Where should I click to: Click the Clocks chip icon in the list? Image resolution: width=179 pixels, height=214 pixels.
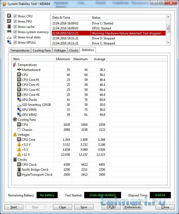[x=15, y=159]
